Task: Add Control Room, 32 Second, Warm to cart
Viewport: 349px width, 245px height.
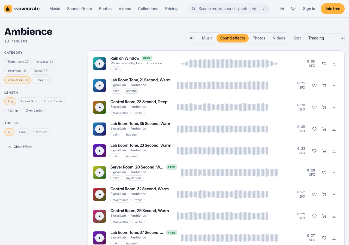Action: 324,194
